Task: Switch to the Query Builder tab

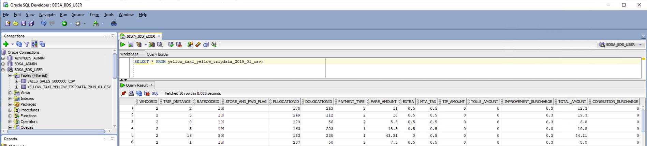Action: 158,54
